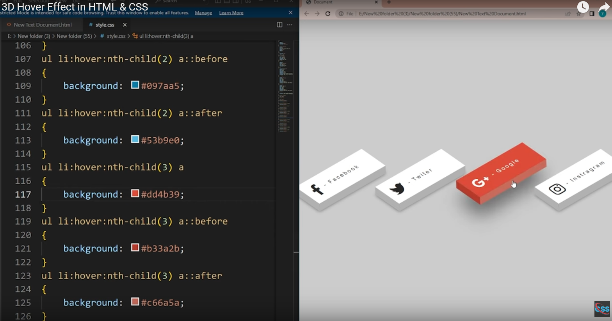View site information icon before File
This screenshot has width=612, height=321.
click(341, 14)
